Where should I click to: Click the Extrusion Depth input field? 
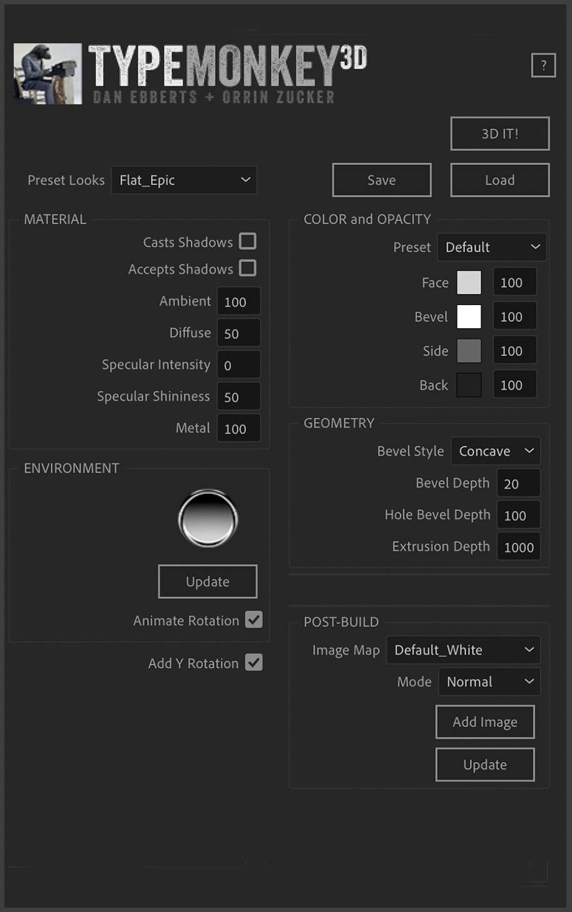(x=518, y=546)
